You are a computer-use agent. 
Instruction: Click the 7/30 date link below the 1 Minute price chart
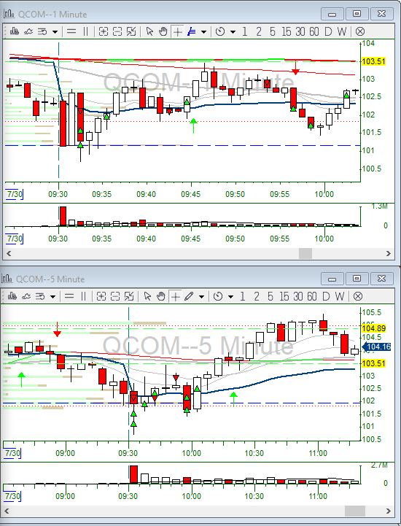point(15,194)
